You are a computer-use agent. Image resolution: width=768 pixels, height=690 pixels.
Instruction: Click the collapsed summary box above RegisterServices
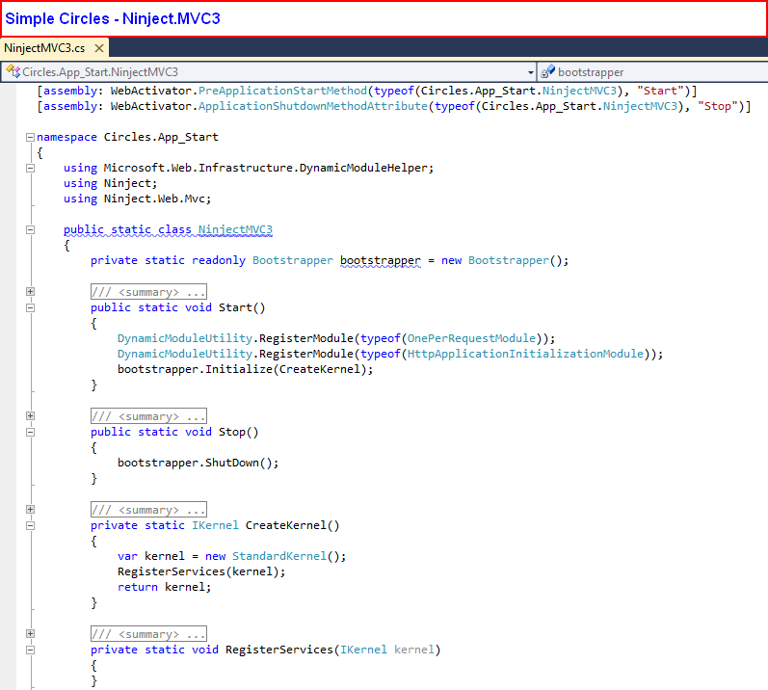click(148, 634)
